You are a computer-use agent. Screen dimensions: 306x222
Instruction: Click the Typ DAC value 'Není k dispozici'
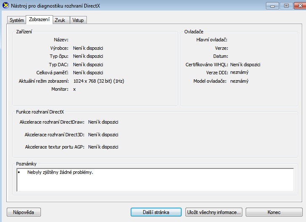pos(88,65)
